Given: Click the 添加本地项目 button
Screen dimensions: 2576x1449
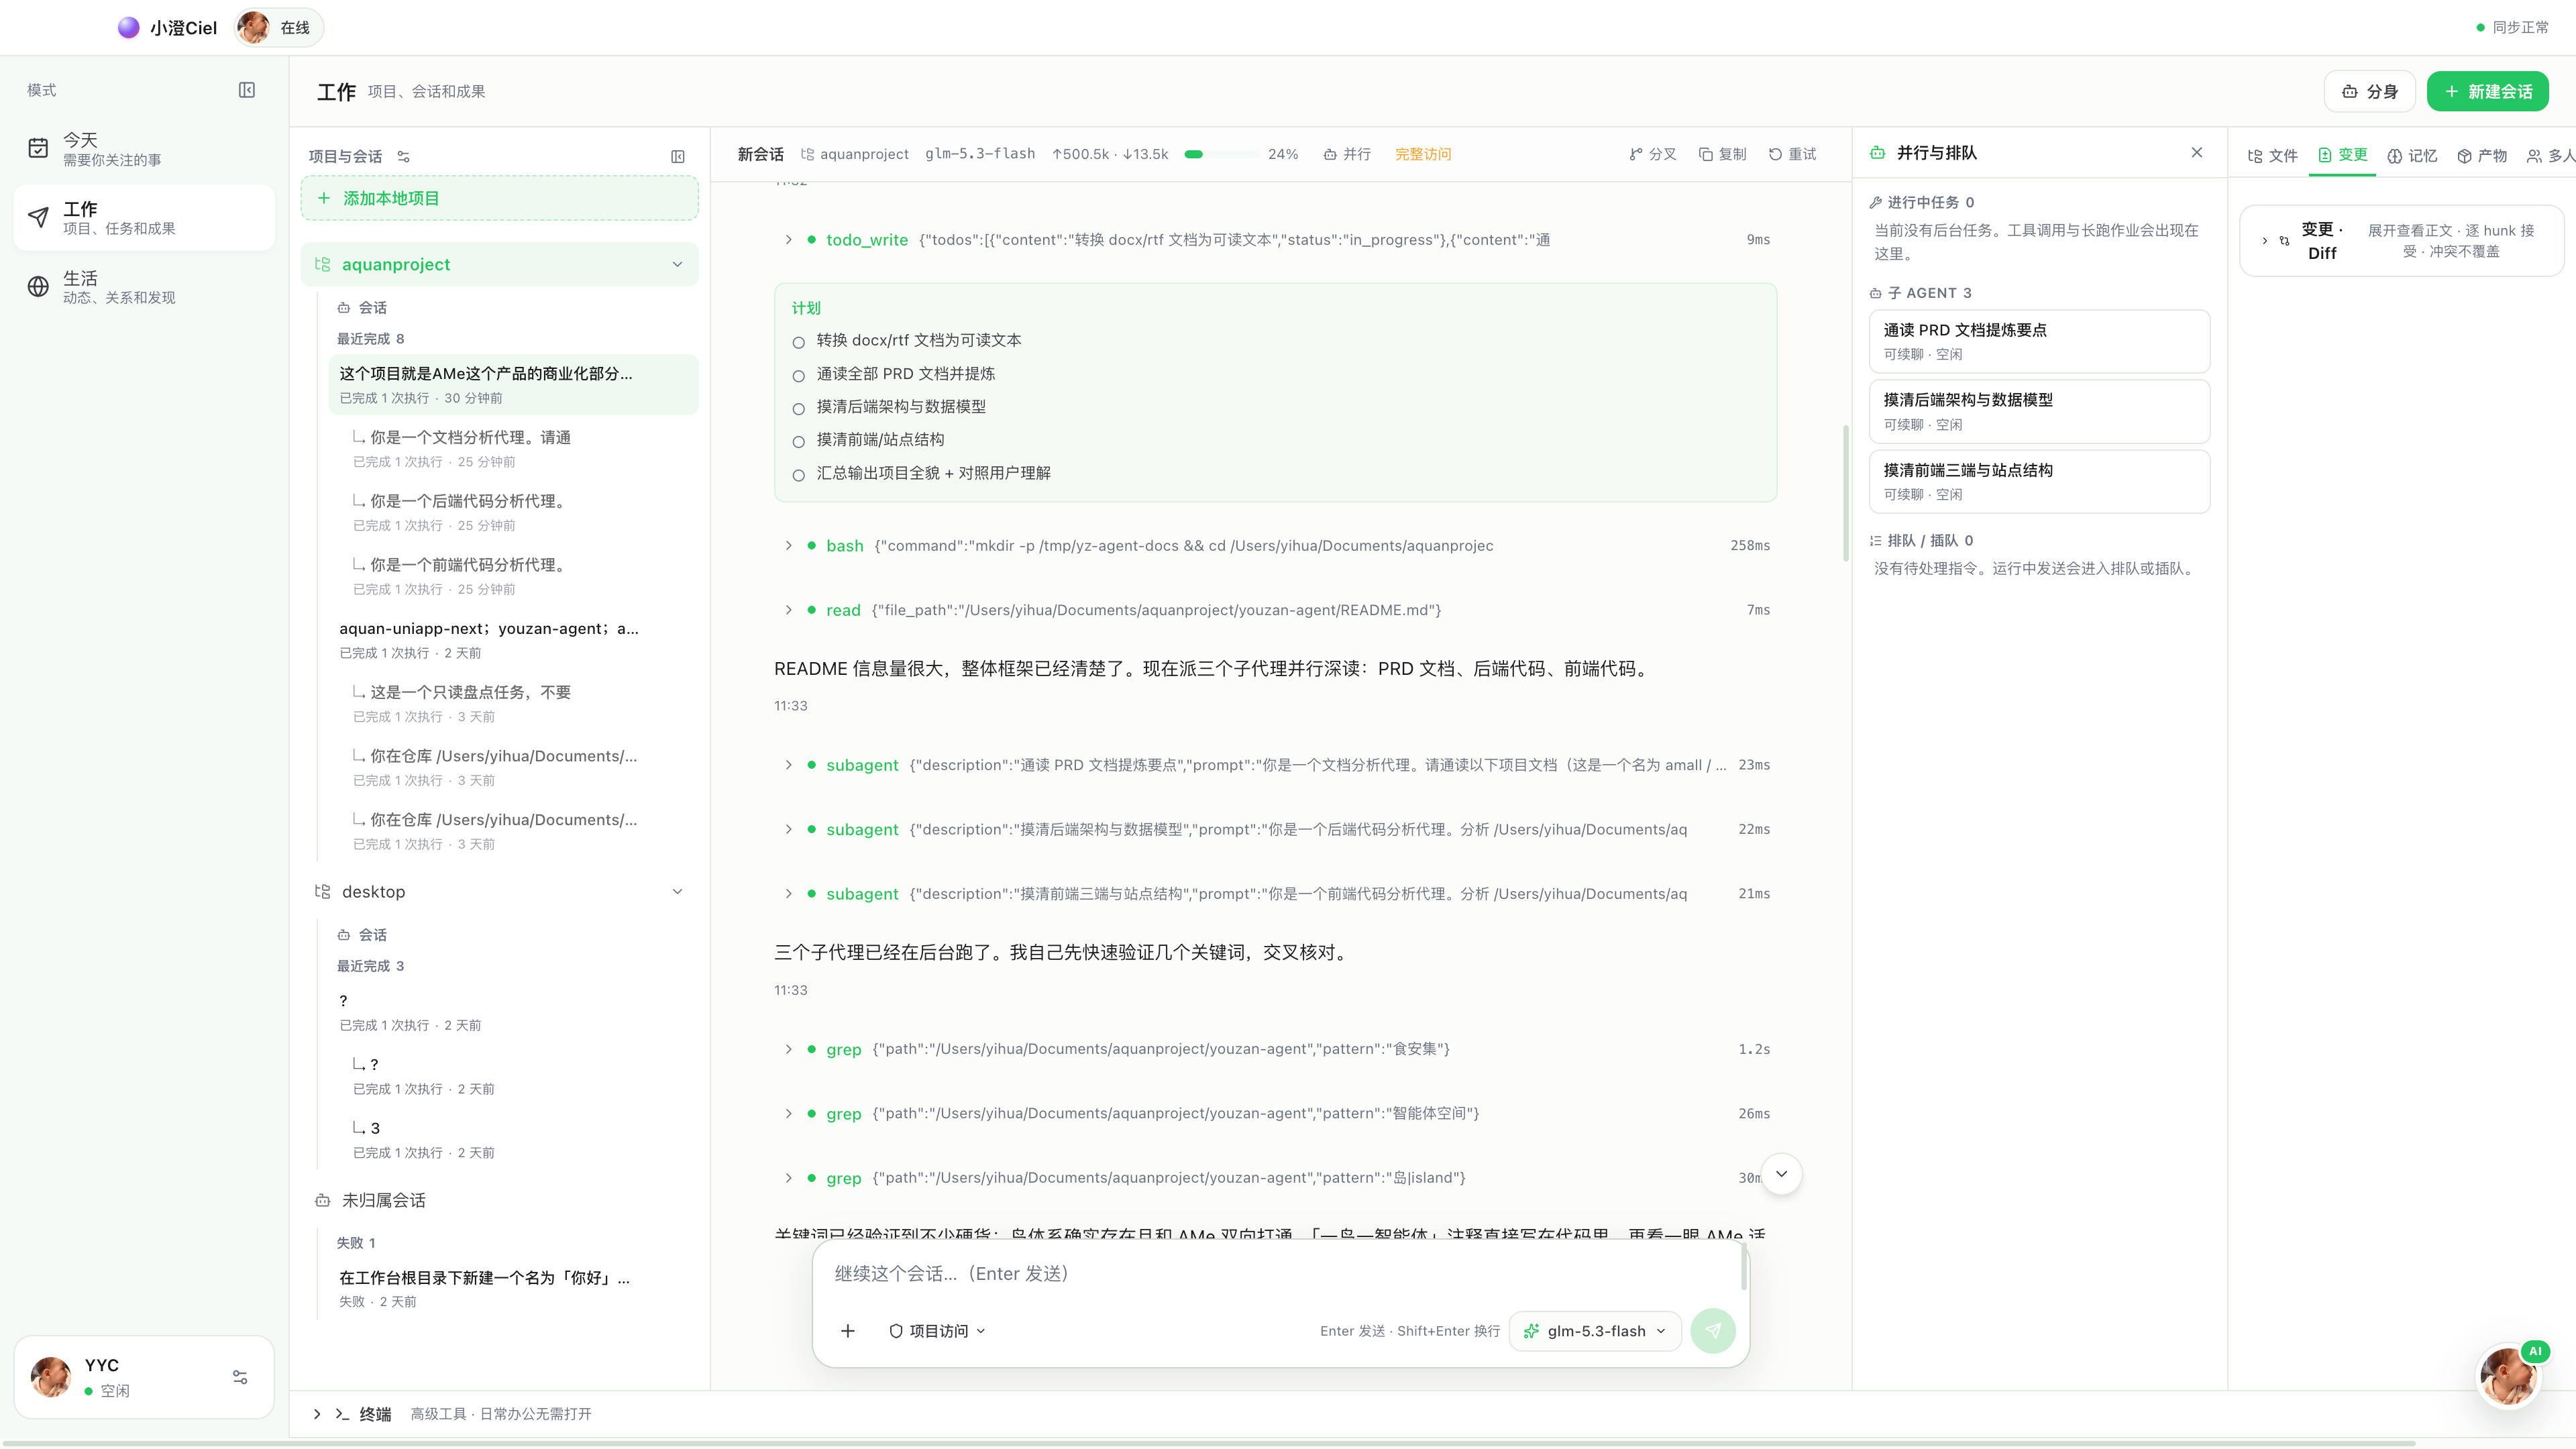Looking at the screenshot, I should pyautogui.click(x=500, y=198).
